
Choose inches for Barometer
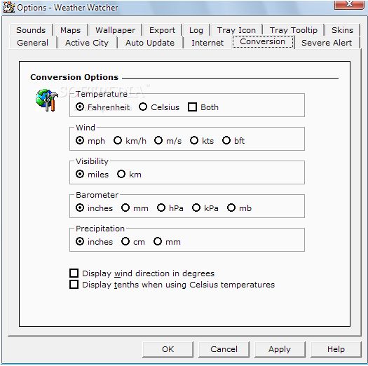[x=94, y=208]
